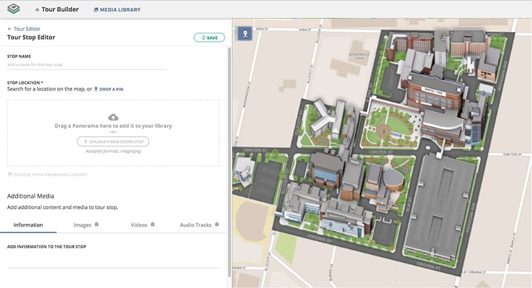Go back to Tour Editor
The width and height of the screenshot is (532, 288).
coord(24,29)
